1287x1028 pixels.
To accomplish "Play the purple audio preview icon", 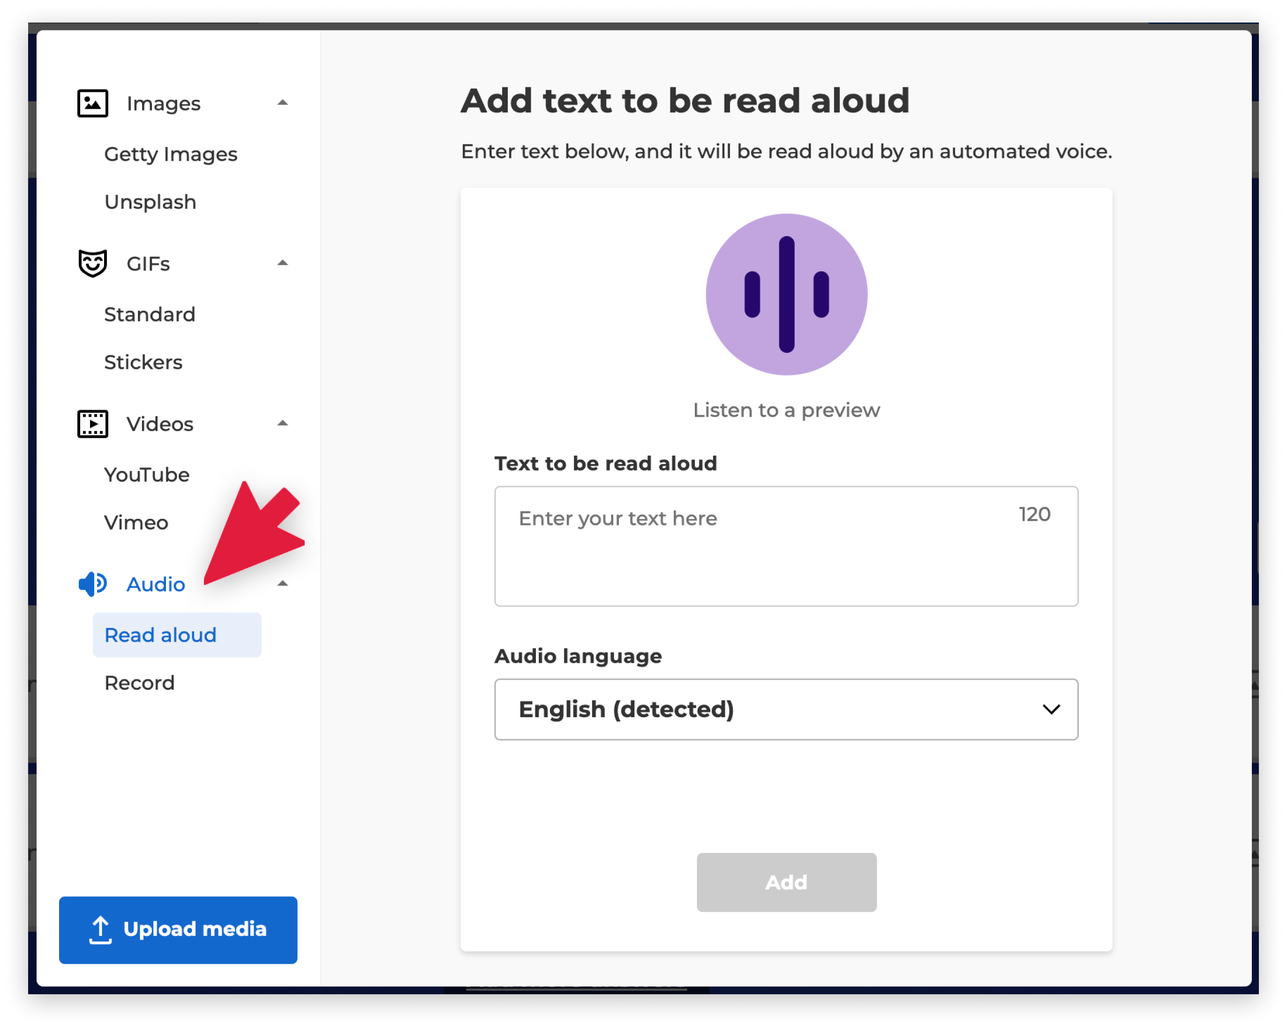I will click(786, 294).
